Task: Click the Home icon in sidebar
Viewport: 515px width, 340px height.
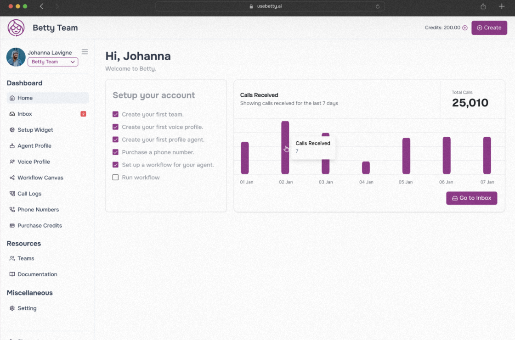Action: point(12,98)
